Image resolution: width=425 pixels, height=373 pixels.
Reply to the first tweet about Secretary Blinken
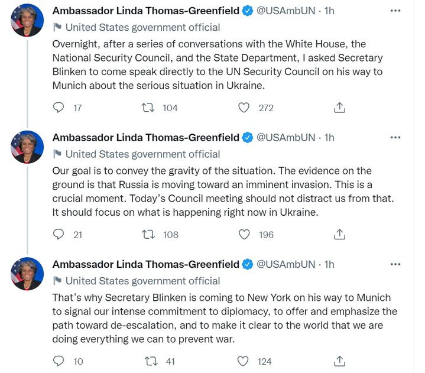tap(59, 108)
